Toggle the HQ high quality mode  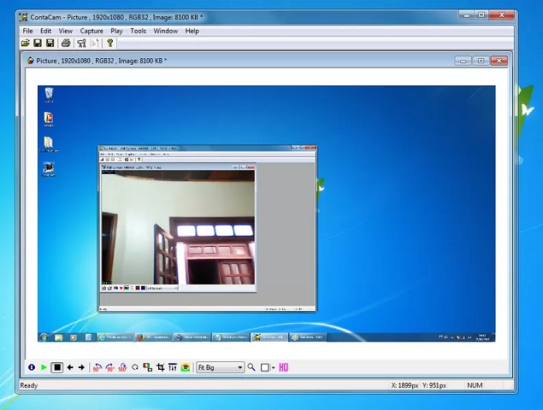tap(283, 367)
